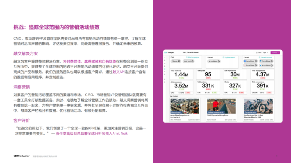Select the Paid, Earned & Owned tab
Screen dimensions: 291x163
pos(191,53)
